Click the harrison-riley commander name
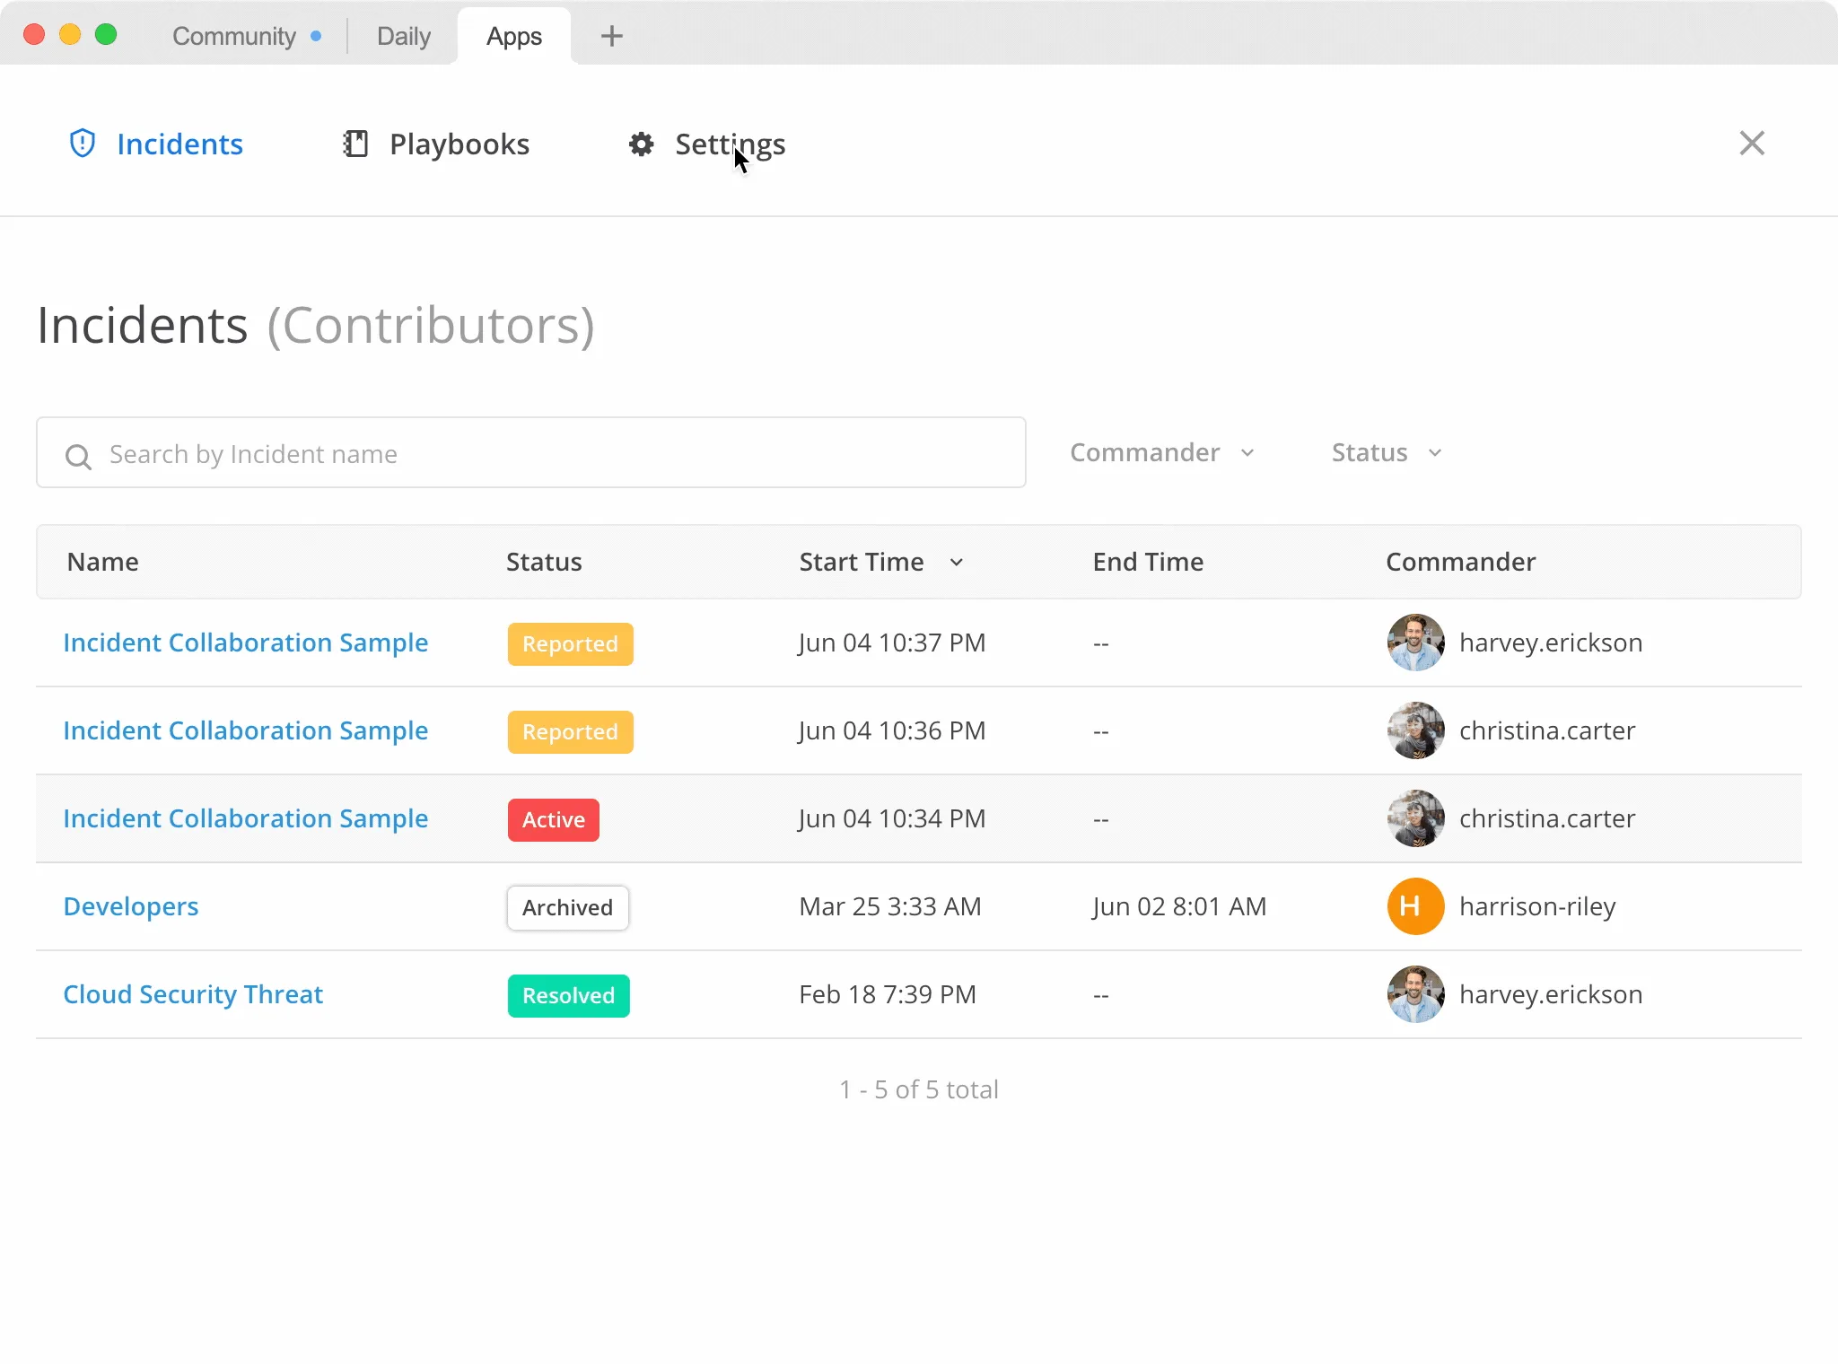This screenshot has height=1364, width=1838. point(1537,906)
